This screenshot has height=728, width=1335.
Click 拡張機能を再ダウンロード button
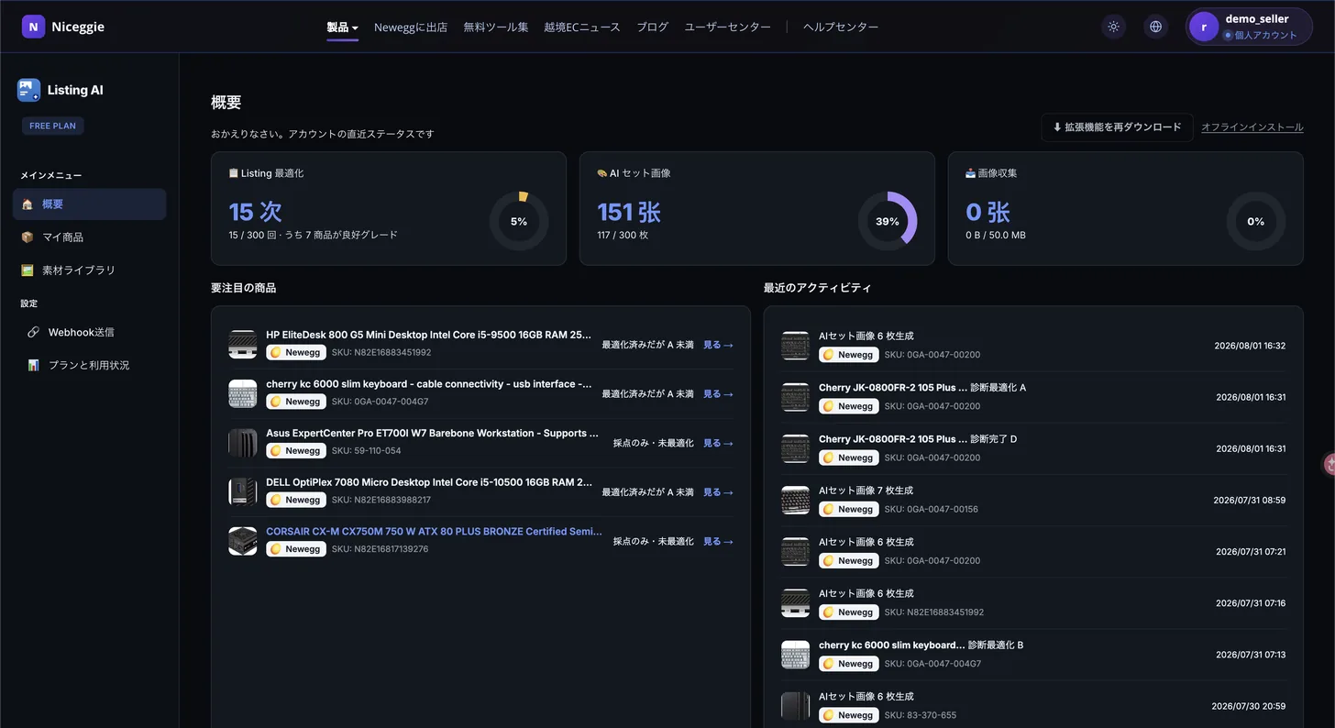(x=1117, y=127)
